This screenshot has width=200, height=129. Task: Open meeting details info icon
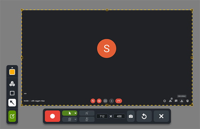[165, 101]
